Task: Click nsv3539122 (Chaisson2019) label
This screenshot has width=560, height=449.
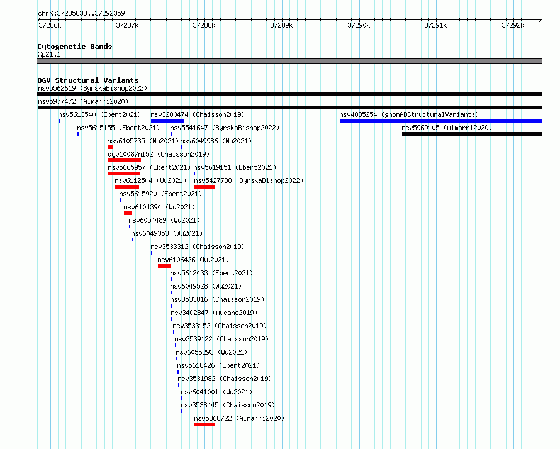Action: 221,339
